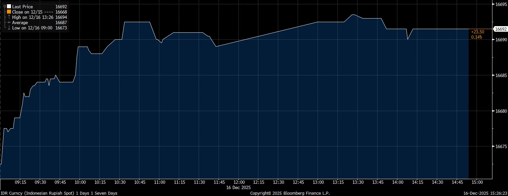Select the High marker icon in legend
The width and height of the screenshot is (508, 196).
click(x=9, y=17)
